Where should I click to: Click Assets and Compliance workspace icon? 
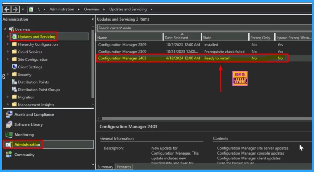[9, 115]
